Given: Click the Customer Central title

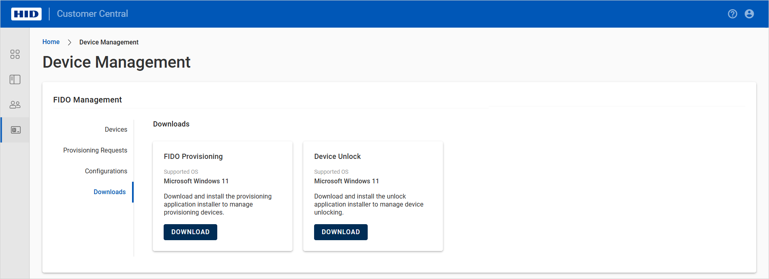Looking at the screenshot, I should pos(92,14).
